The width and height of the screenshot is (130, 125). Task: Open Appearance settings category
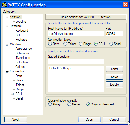click(x=24, y=49)
